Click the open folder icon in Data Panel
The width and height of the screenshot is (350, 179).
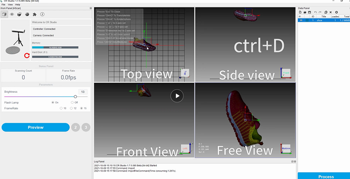point(305,12)
